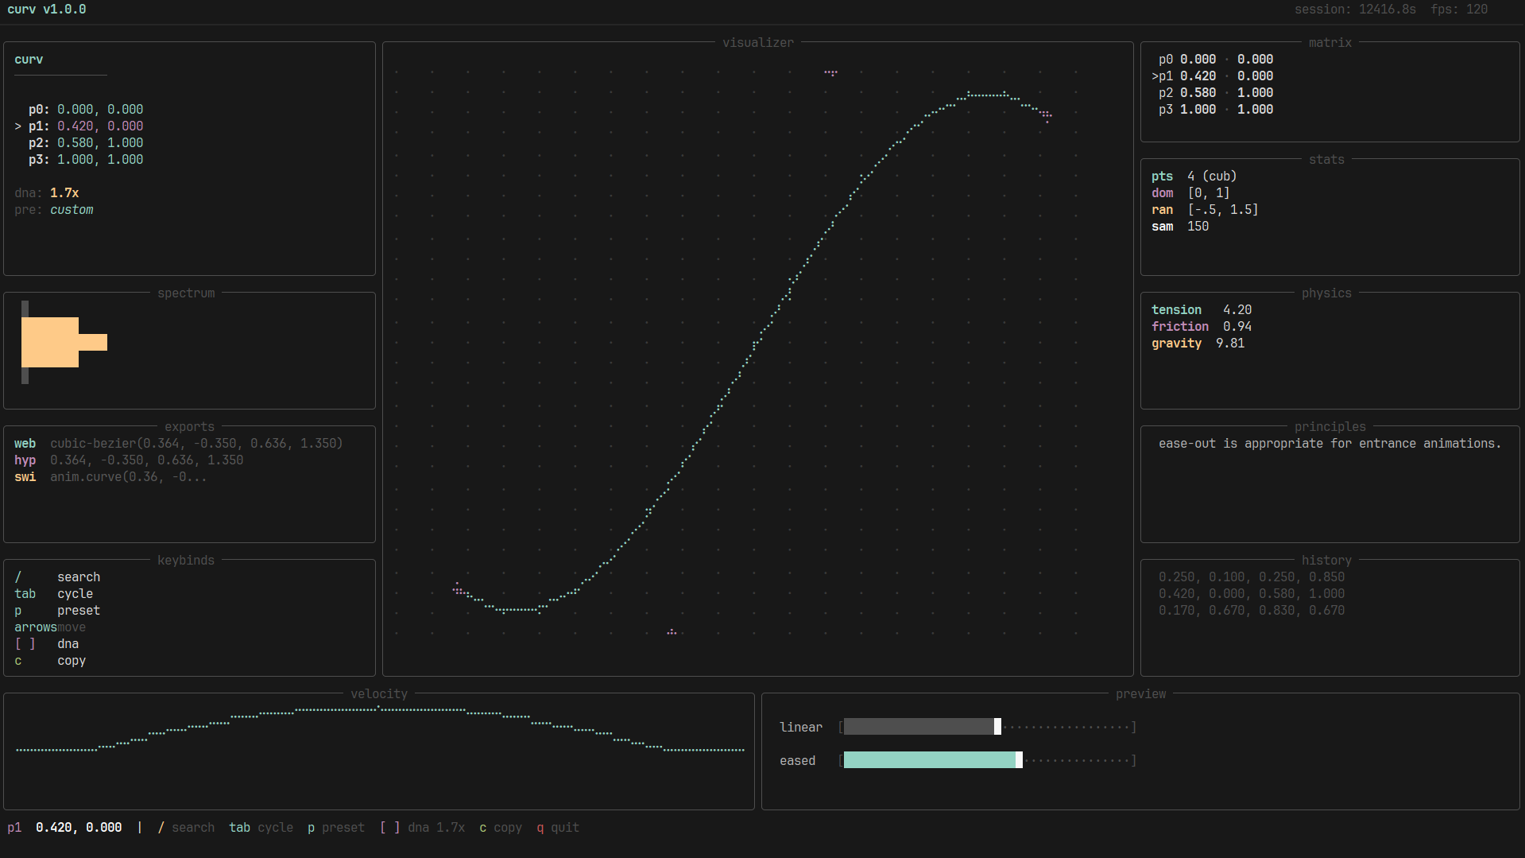Click the c copy keybind row
This screenshot has height=858, width=1525.
point(50,661)
